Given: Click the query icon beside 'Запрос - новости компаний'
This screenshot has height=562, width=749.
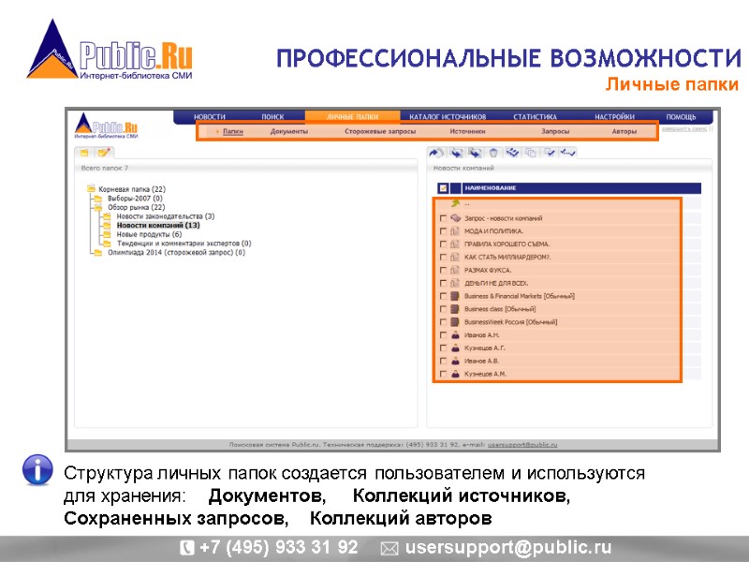Looking at the screenshot, I should click(x=456, y=218).
